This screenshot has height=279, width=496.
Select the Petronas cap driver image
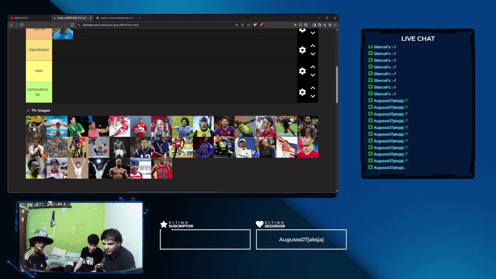tap(245, 147)
